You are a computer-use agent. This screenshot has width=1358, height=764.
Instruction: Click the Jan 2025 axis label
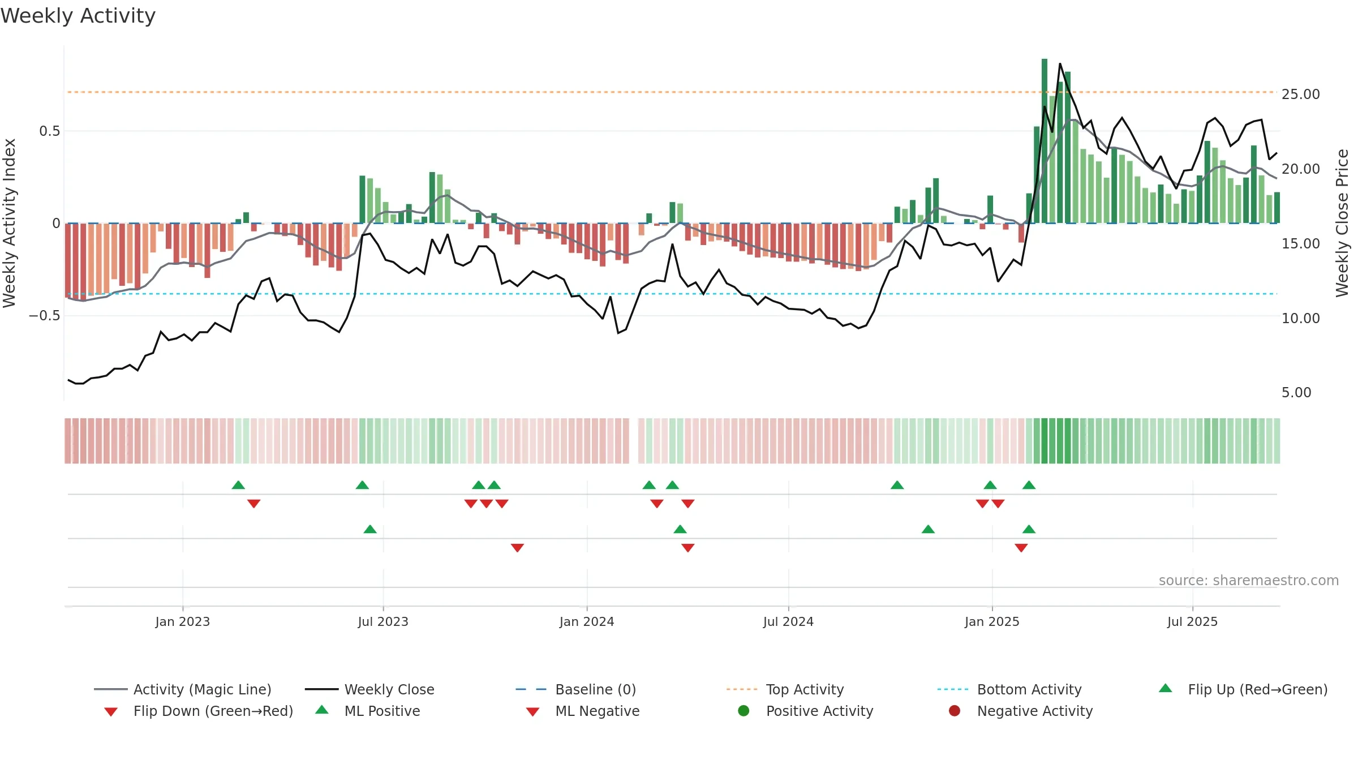(992, 621)
